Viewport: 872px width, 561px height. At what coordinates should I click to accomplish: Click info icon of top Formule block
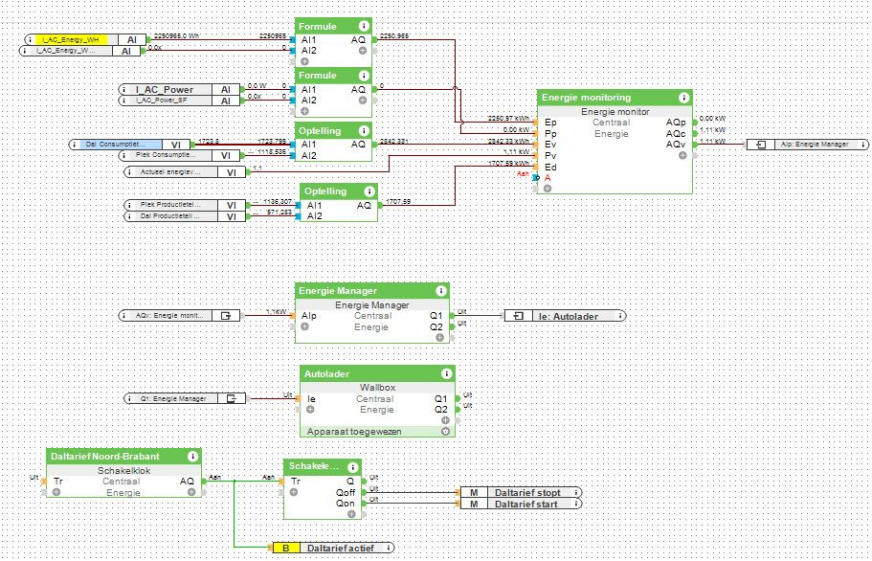point(363,27)
